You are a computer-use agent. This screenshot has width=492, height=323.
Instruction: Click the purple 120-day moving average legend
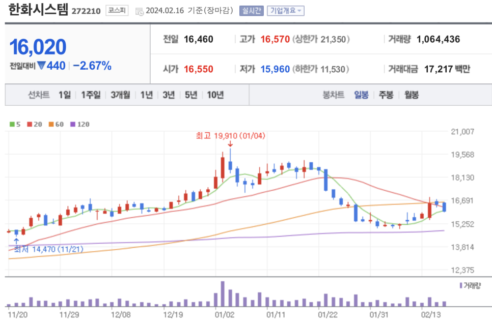point(80,125)
